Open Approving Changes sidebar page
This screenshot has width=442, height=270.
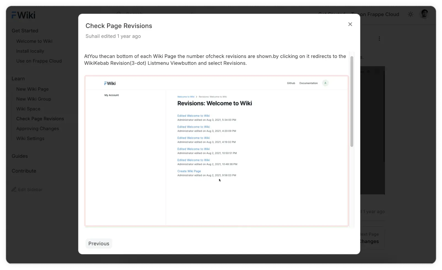click(37, 129)
